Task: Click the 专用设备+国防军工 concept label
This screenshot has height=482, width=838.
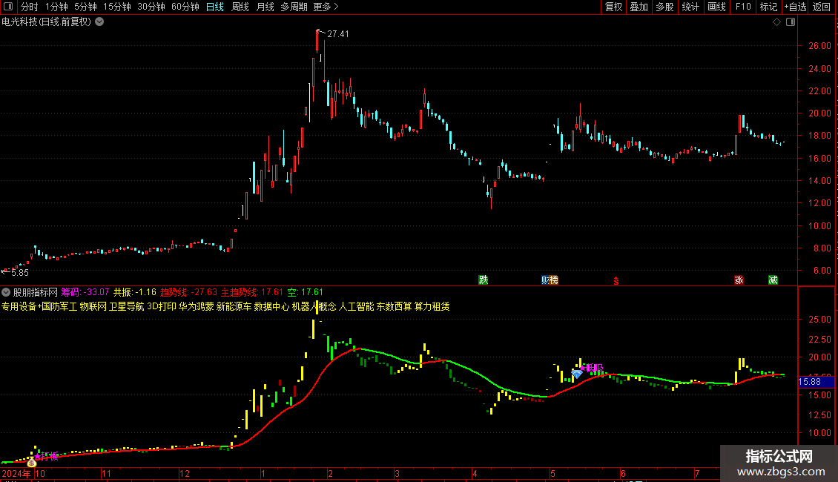Action: 39,307
